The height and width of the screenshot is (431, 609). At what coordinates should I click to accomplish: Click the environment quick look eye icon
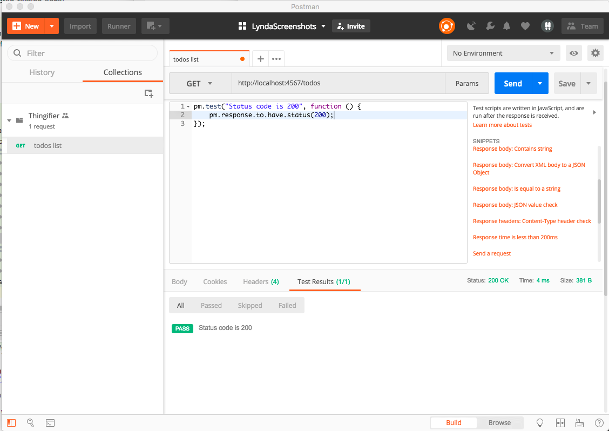(574, 53)
